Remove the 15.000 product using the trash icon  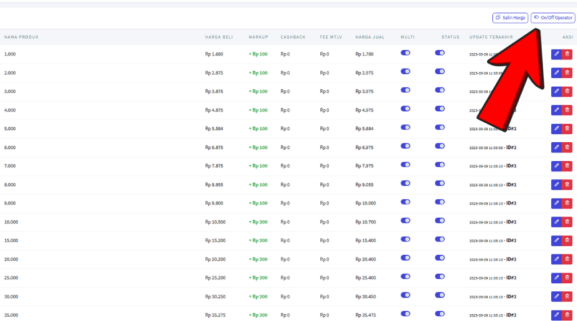click(x=567, y=240)
